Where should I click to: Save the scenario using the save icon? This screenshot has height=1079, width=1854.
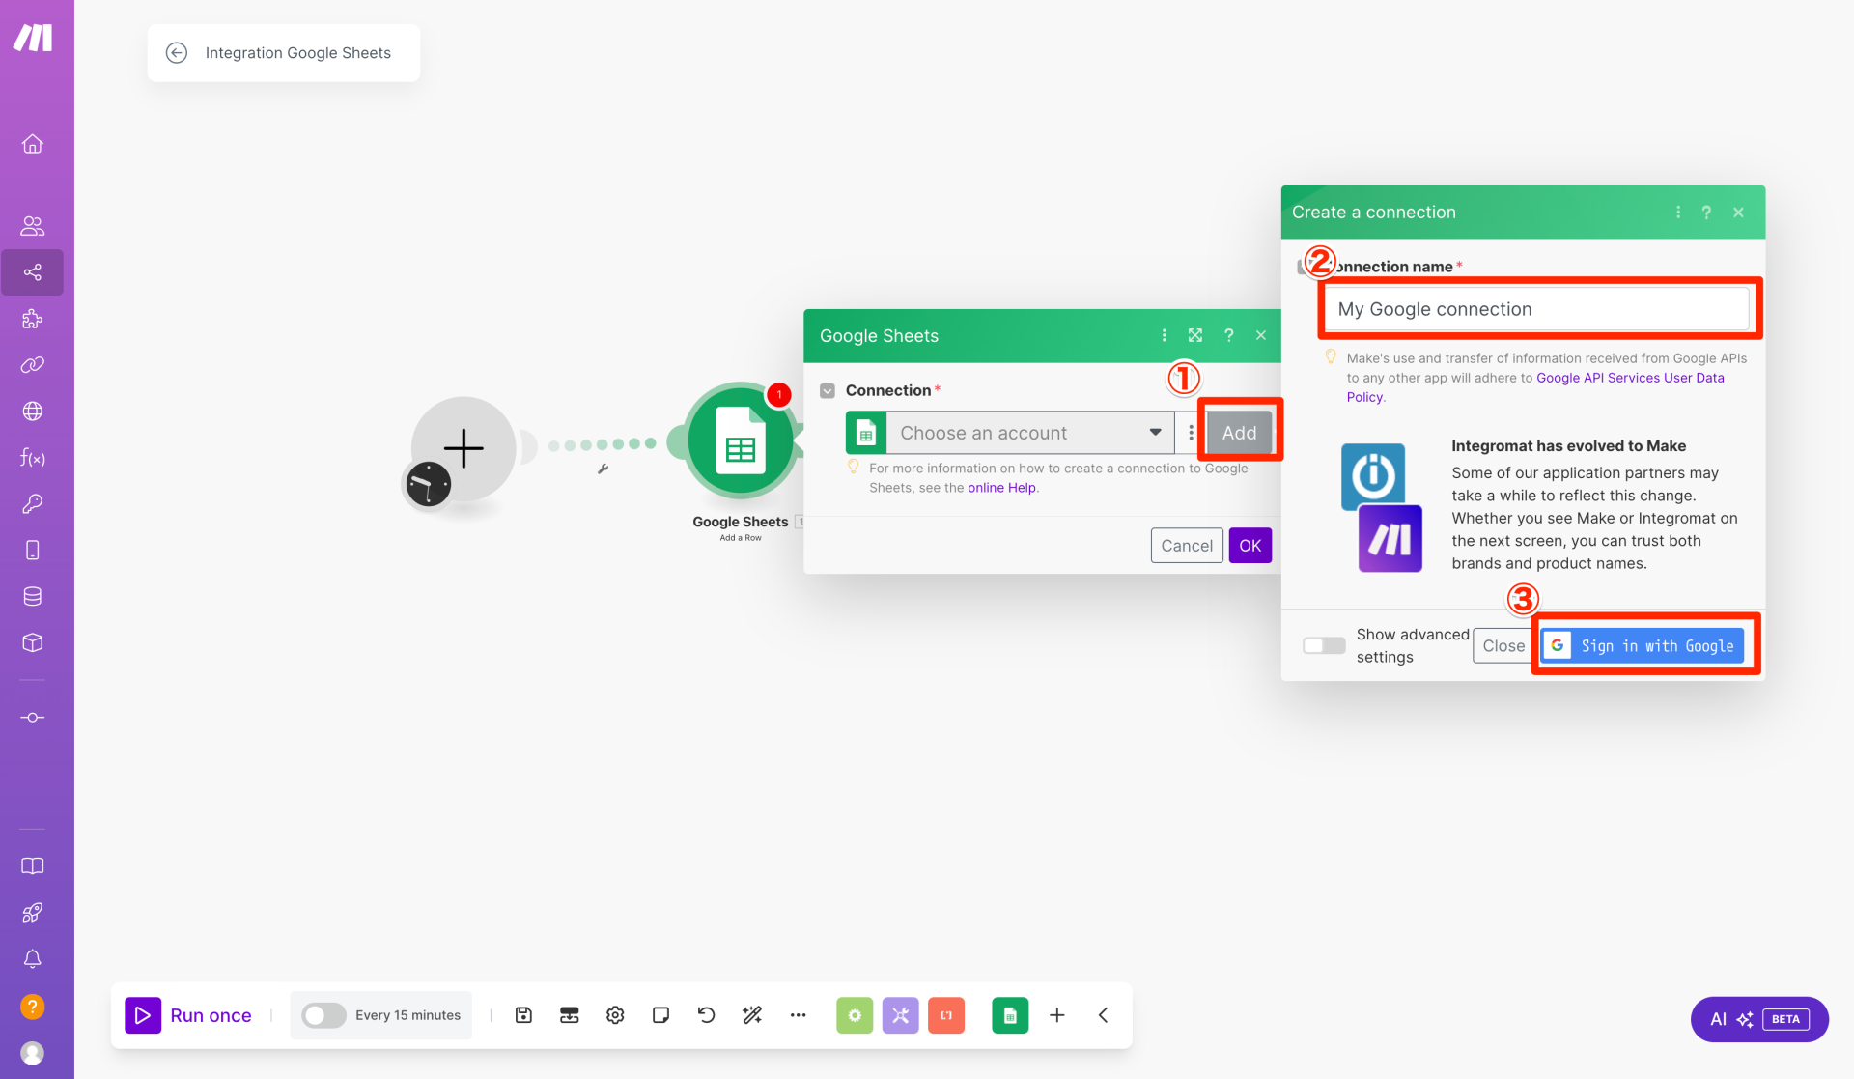tap(522, 1015)
